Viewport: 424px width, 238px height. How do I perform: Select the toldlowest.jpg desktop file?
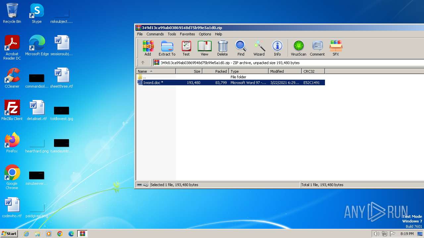click(x=62, y=112)
